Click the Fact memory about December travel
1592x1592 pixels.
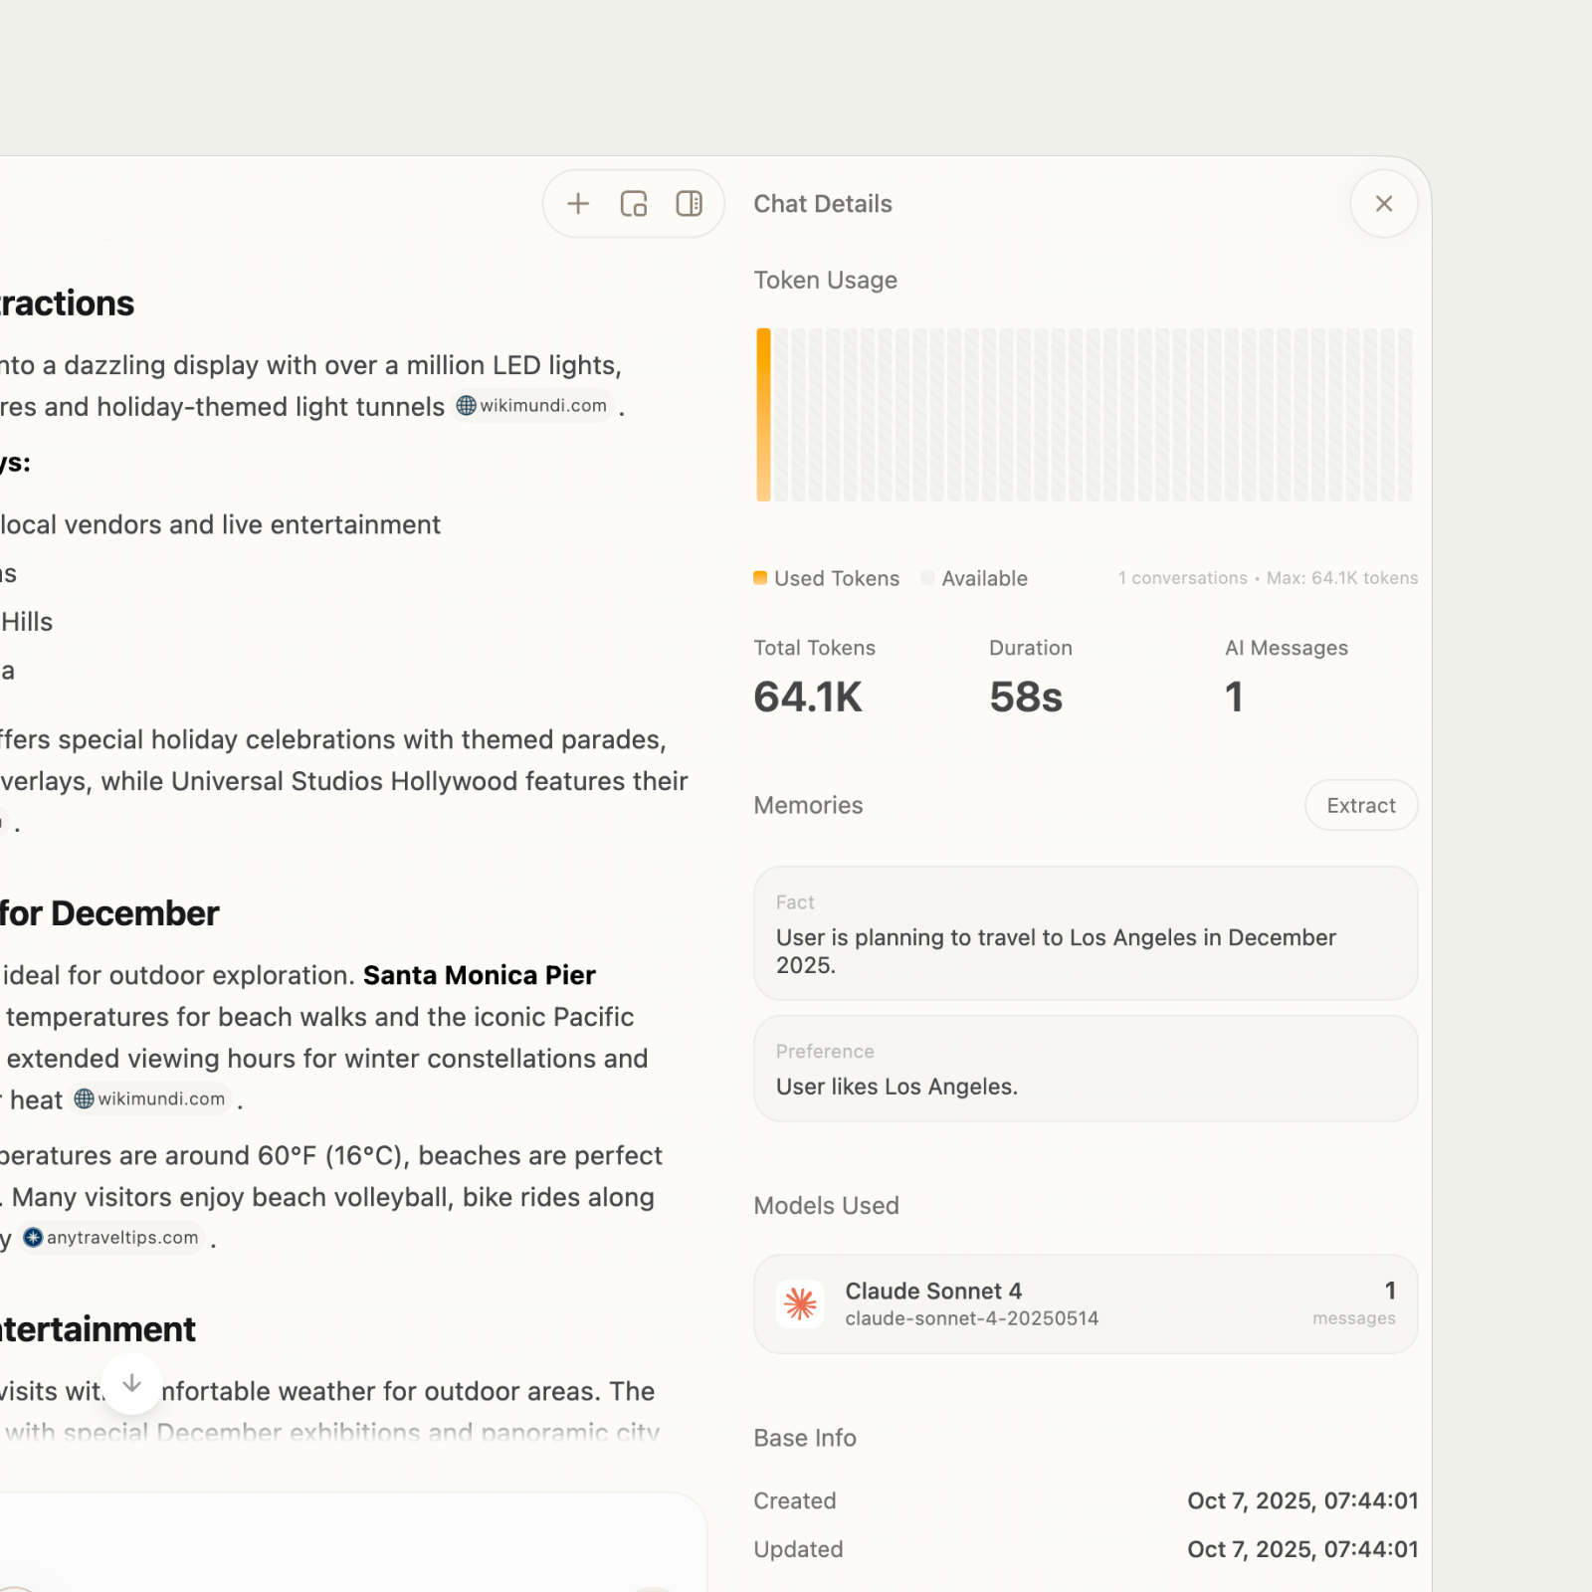click(1085, 933)
